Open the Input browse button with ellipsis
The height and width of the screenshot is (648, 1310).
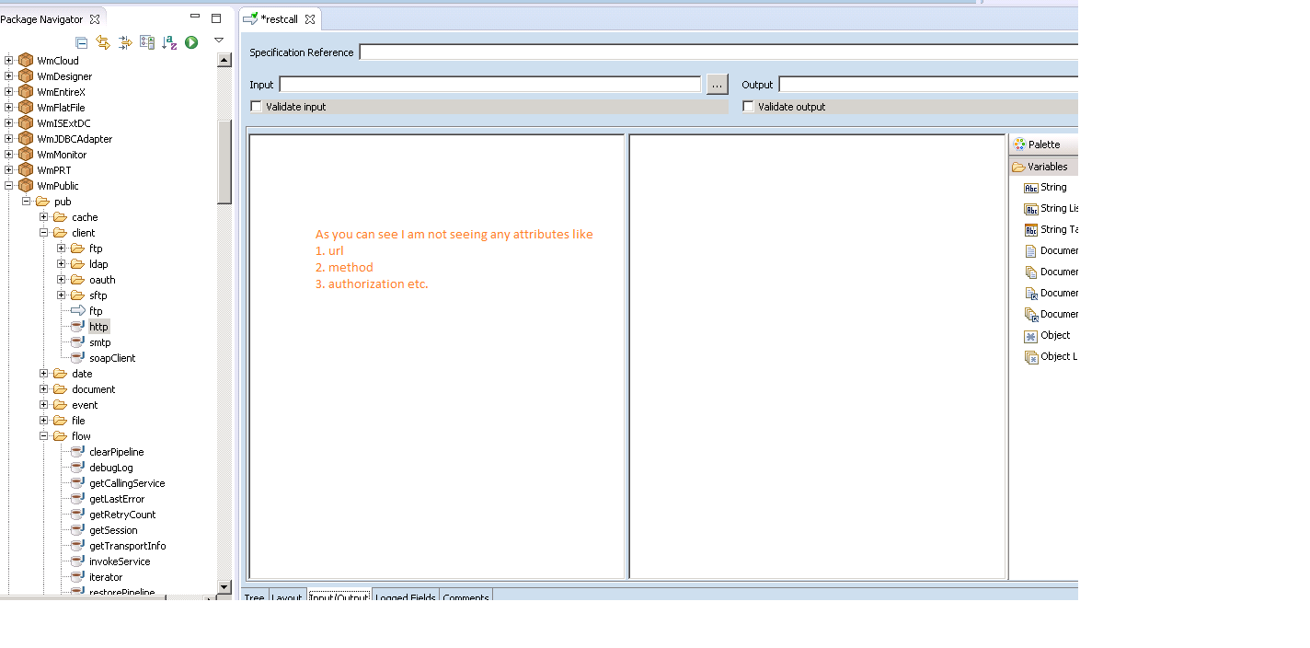pyautogui.click(x=717, y=84)
